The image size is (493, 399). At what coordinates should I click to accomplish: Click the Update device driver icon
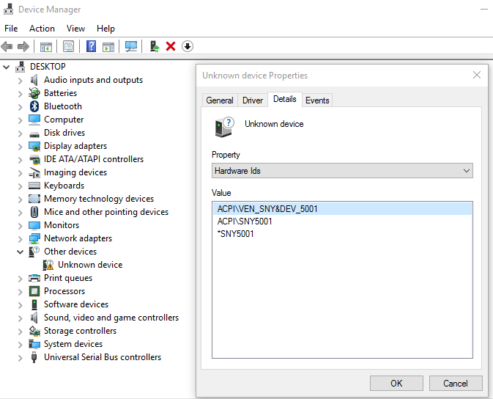[x=154, y=47]
